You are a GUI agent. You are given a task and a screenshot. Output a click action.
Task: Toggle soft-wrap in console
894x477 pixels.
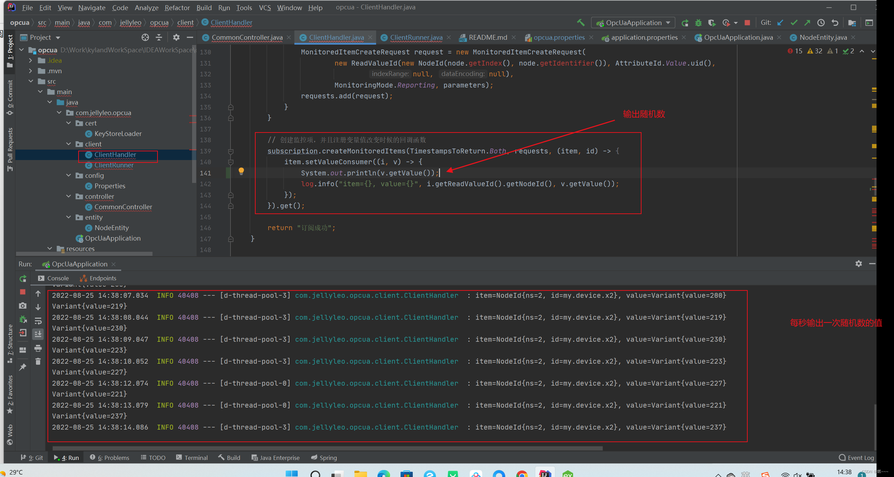(x=38, y=320)
